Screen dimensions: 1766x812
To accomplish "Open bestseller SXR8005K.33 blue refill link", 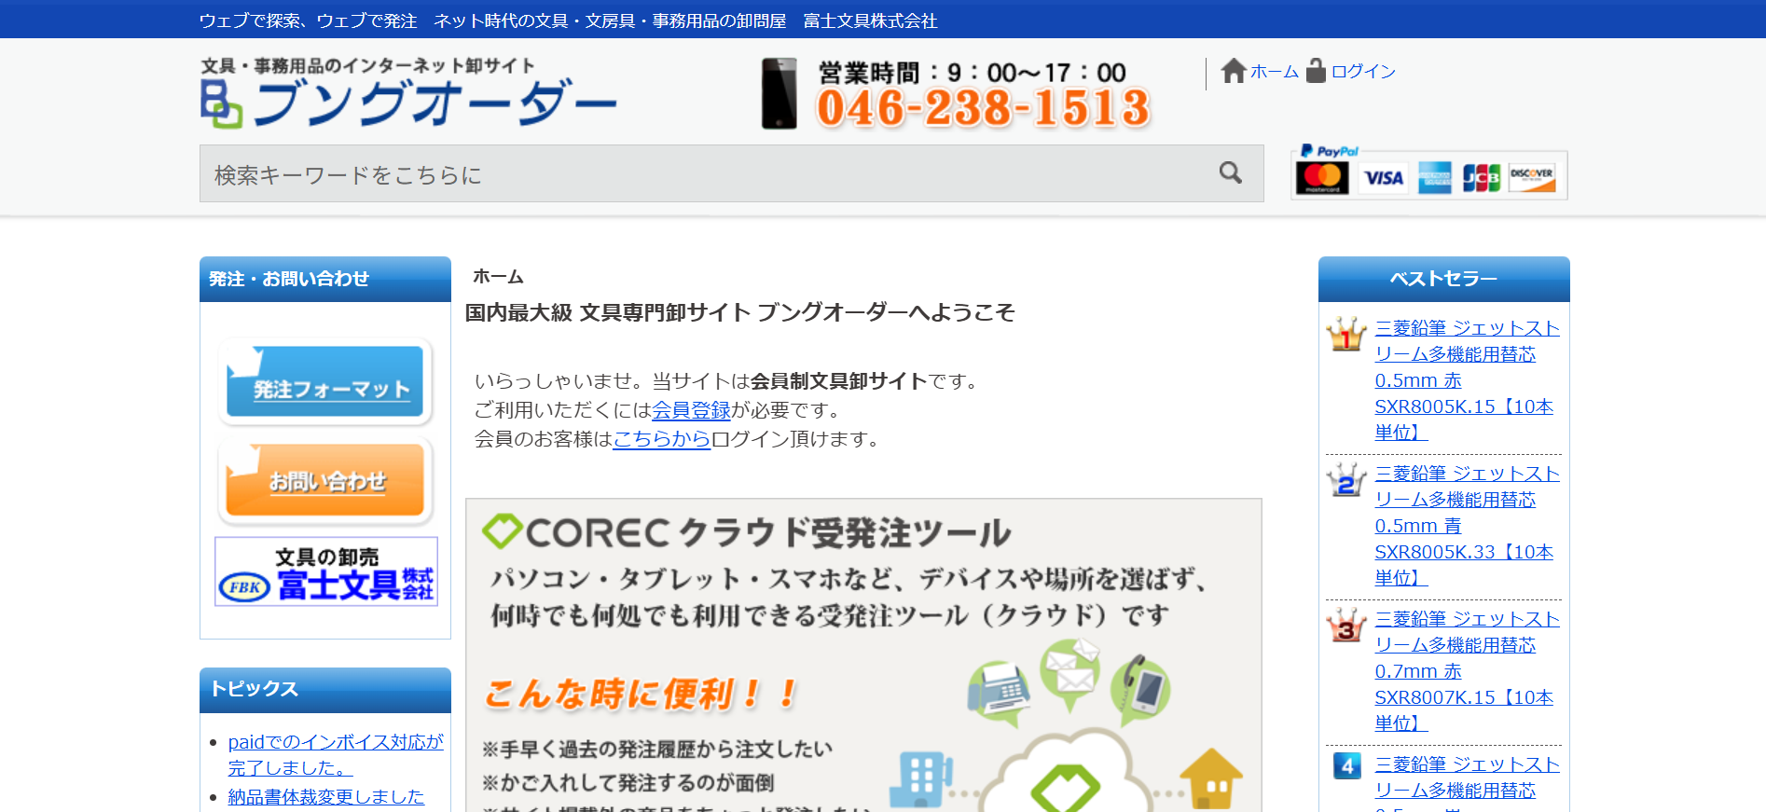I will tap(1466, 526).
